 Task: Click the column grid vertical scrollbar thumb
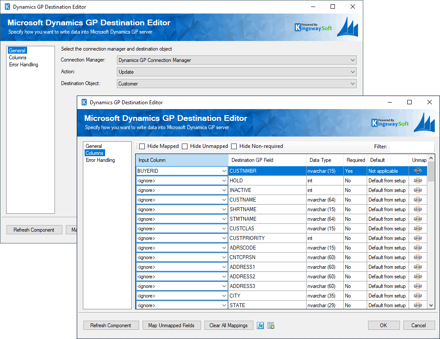[431, 172]
